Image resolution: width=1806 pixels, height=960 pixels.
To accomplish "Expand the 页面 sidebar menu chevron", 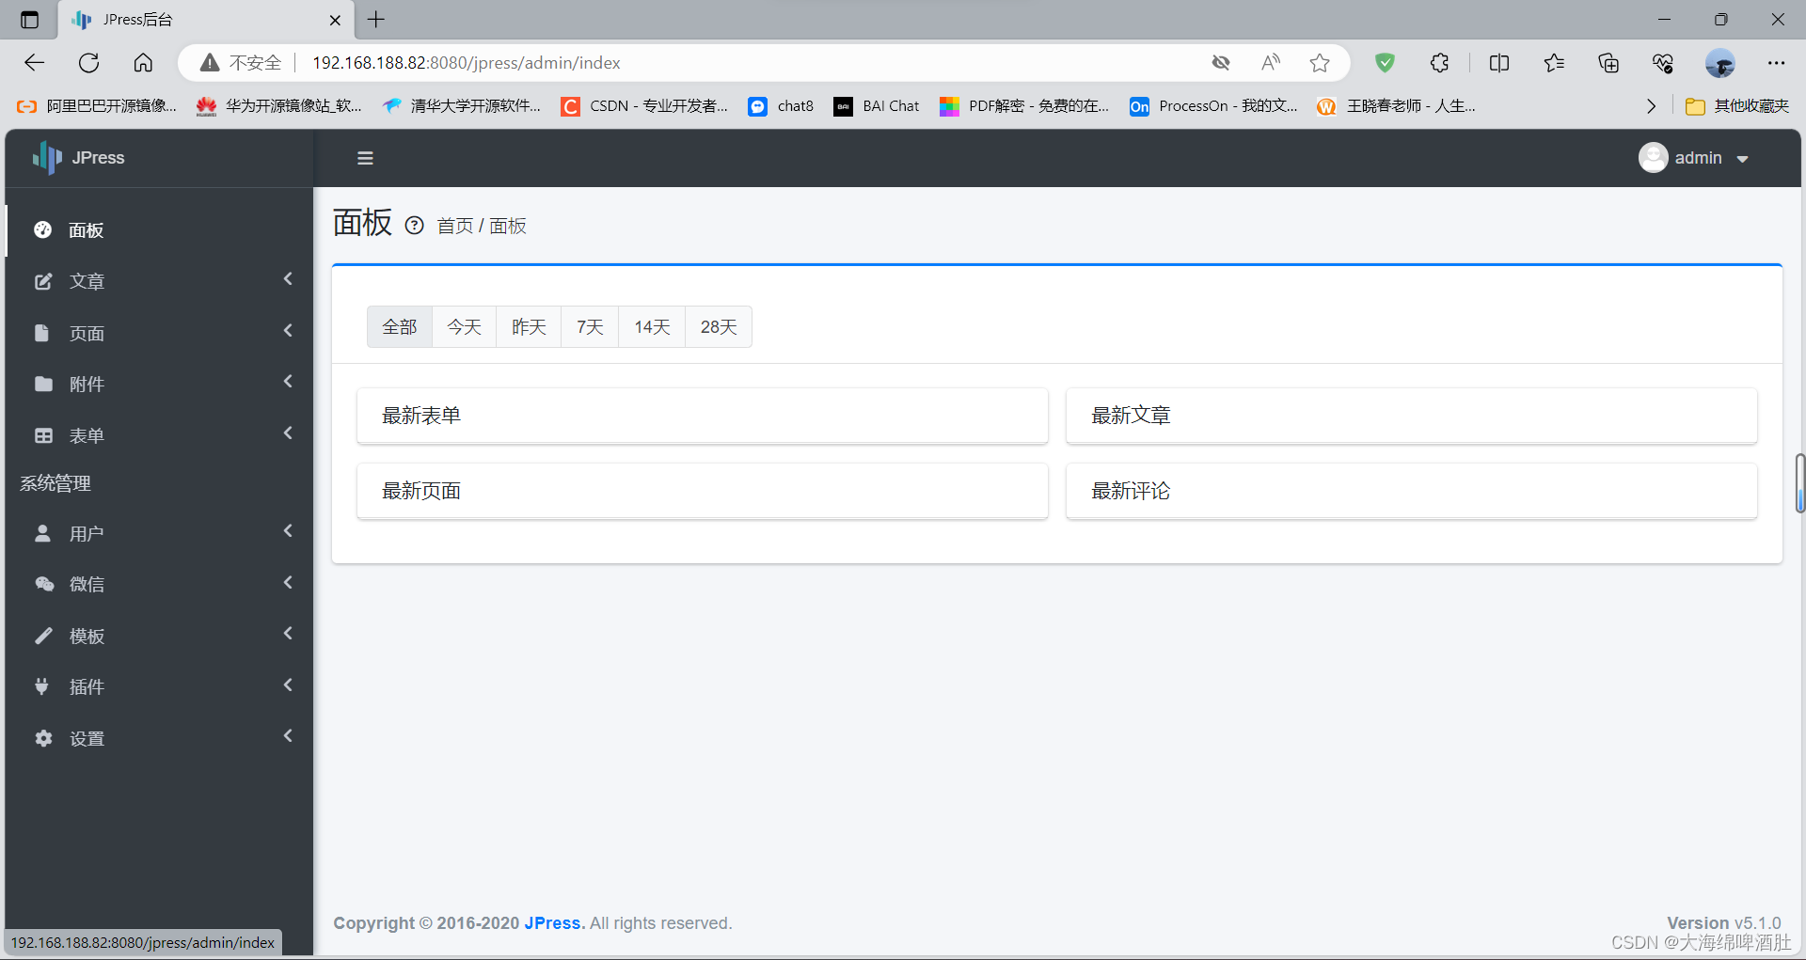I will click(x=288, y=331).
